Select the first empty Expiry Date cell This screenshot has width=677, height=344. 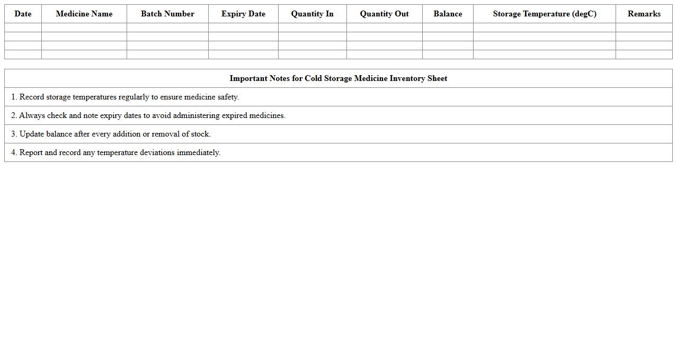[243, 28]
